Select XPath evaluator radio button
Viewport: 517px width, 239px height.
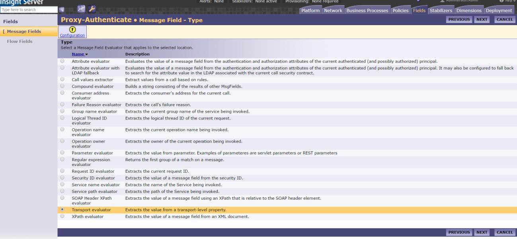click(x=62, y=216)
